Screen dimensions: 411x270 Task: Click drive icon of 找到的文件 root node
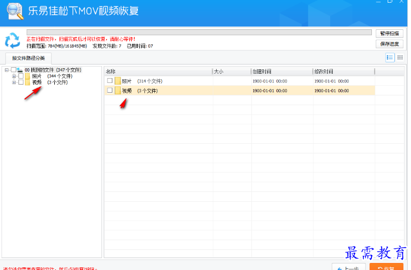tap(20, 70)
